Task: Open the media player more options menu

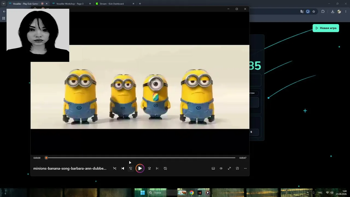Action: tap(245, 168)
